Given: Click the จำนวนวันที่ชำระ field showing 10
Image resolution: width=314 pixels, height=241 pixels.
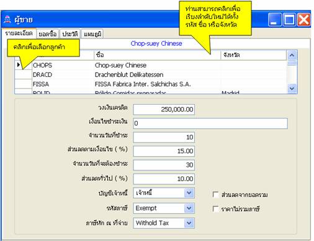Looking at the screenshot, I should pos(164,137).
